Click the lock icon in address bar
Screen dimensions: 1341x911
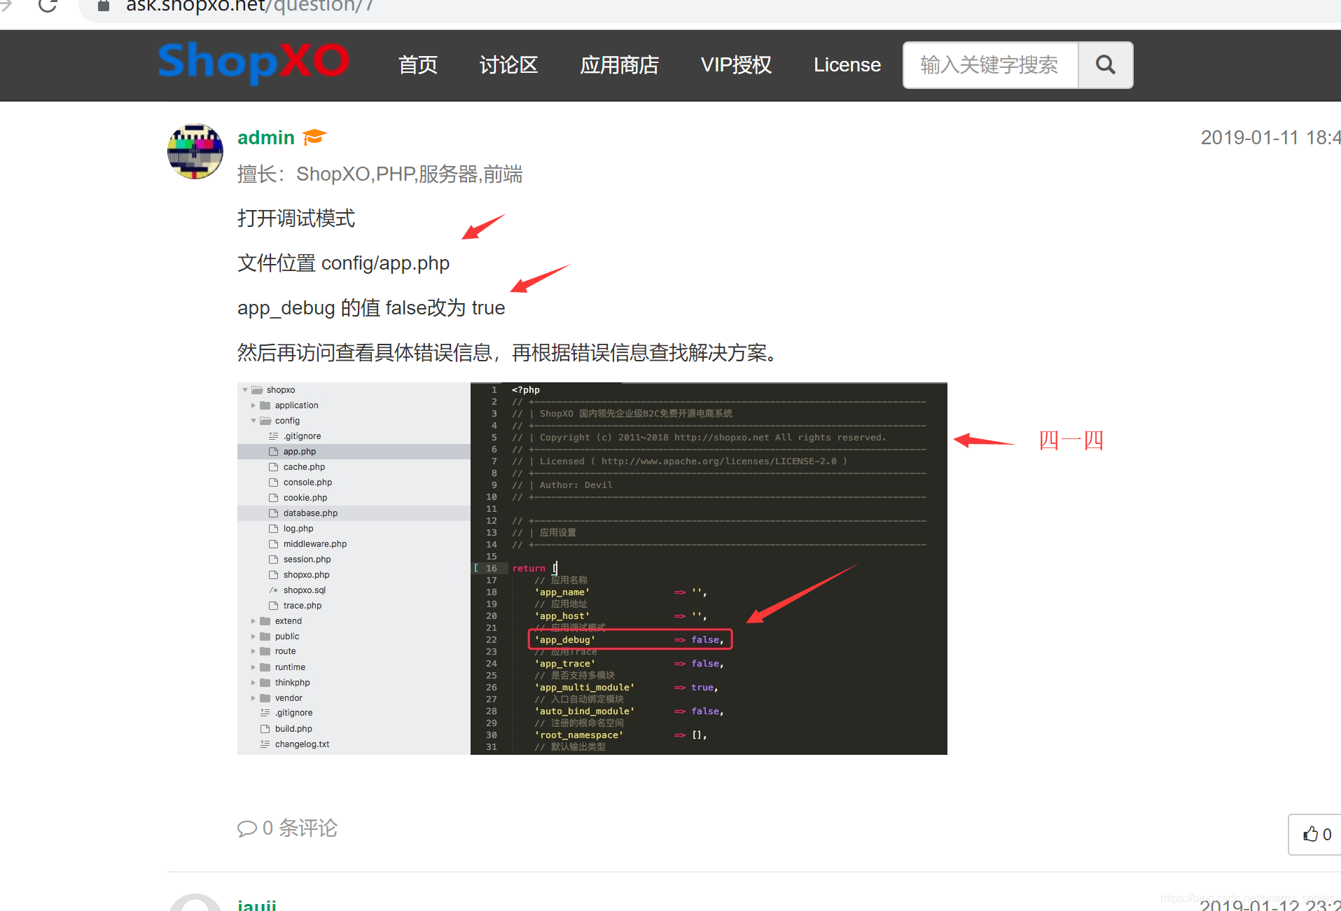tap(103, 6)
